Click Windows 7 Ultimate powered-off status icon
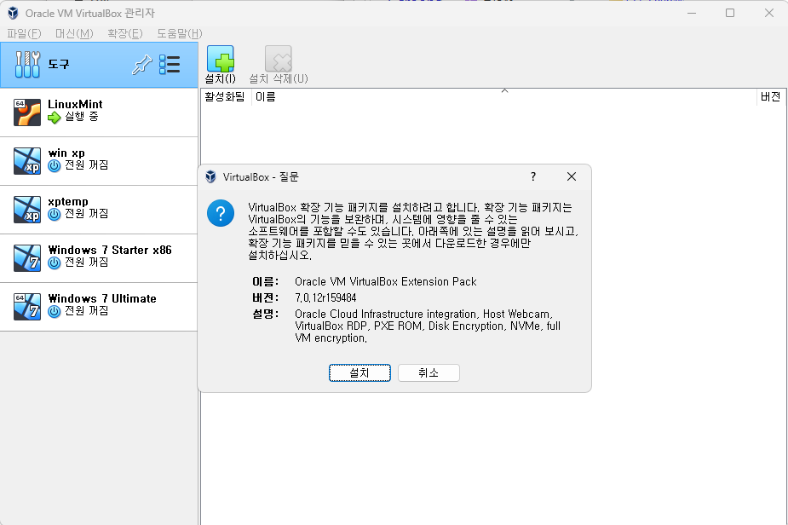Viewport: 788px width, 525px height. (x=55, y=312)
